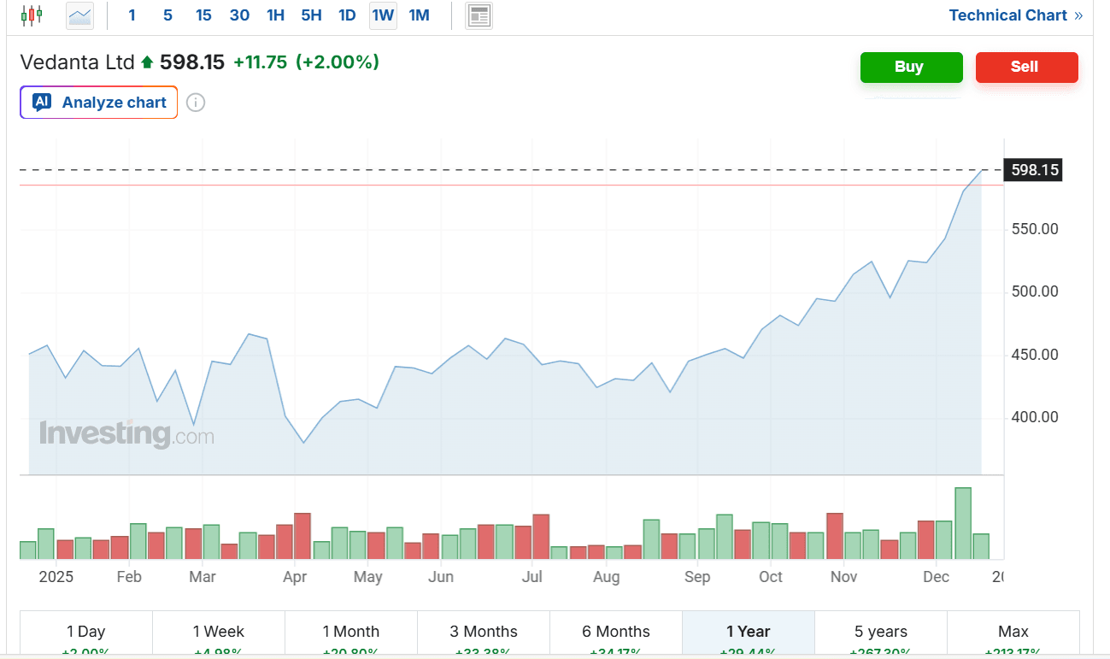Switch to candlestick chart type
Screen dimensions: 1110x659
click(x=32, y=15)
